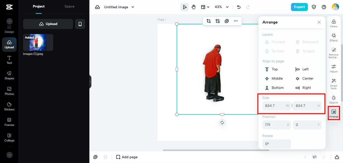Click the Upload button
Image resolution: width=343 pixels, height=163 pixels.
[x=48, y=24]
